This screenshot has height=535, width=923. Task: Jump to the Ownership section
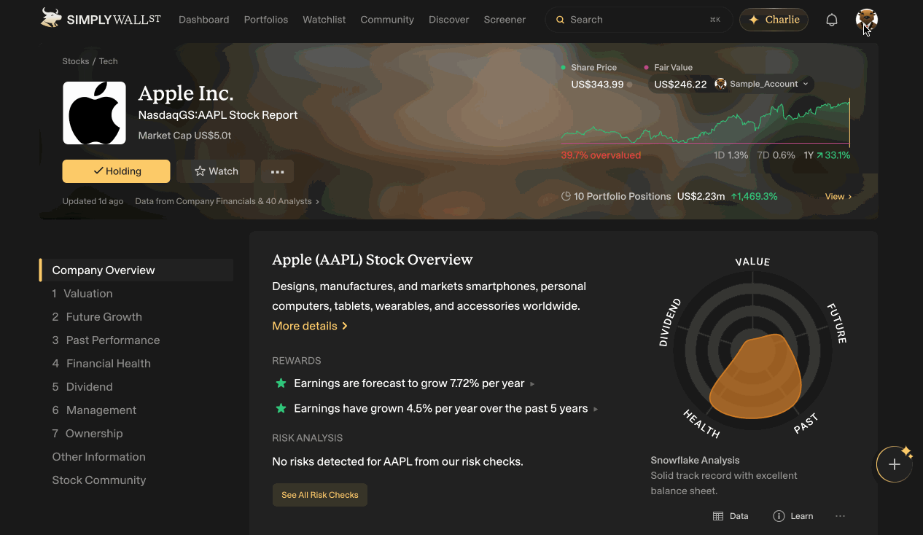pyautogui.click(x=87, y=434)
